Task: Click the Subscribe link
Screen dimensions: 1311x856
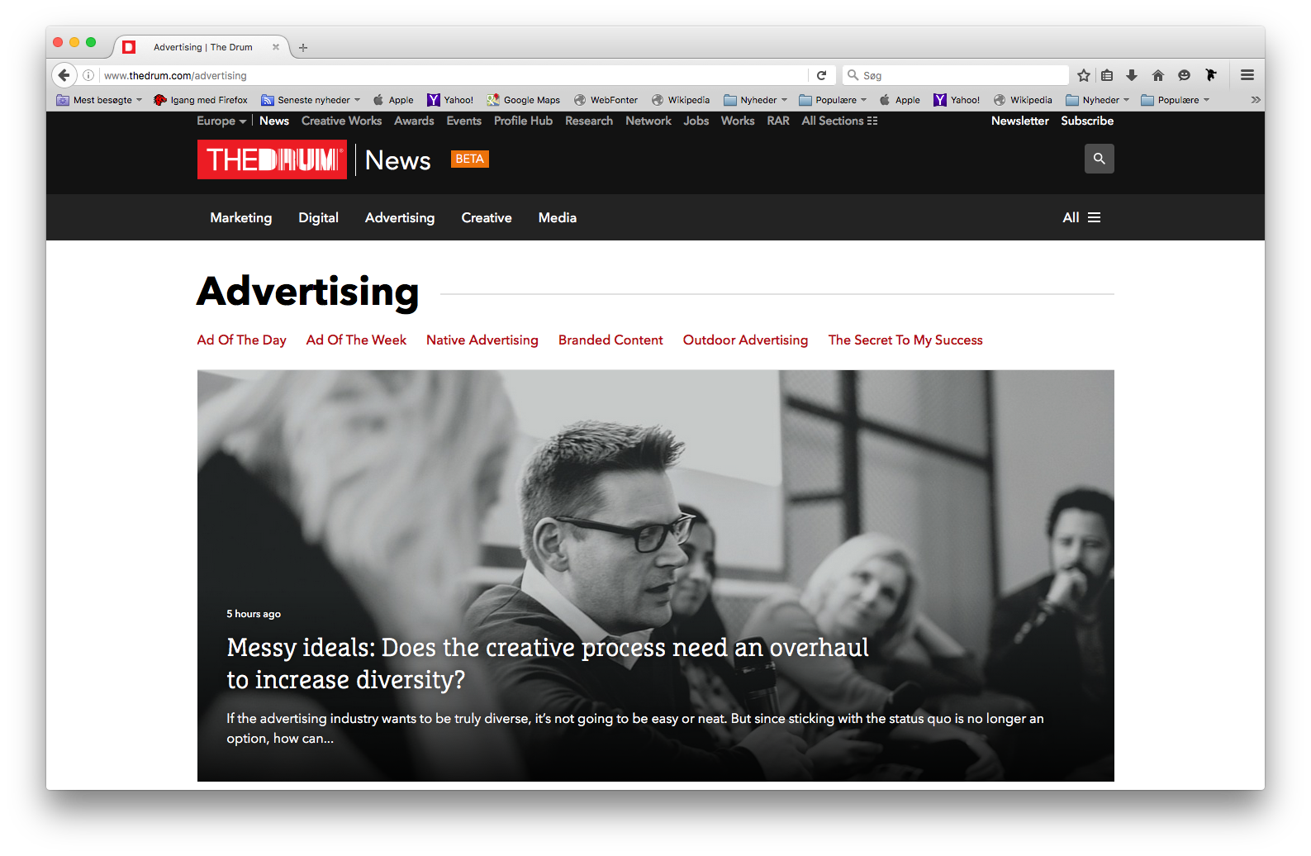Action: pyautogui.click(x=1087, y=121)
